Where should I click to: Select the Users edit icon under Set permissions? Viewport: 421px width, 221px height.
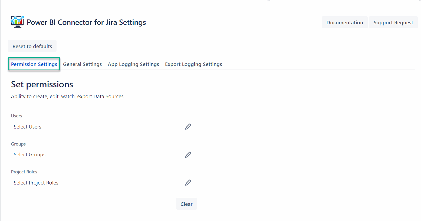188,126
